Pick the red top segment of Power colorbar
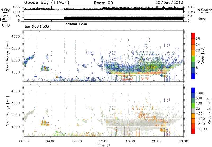Viewport: 212px width, 147px height. coord(193,36)
